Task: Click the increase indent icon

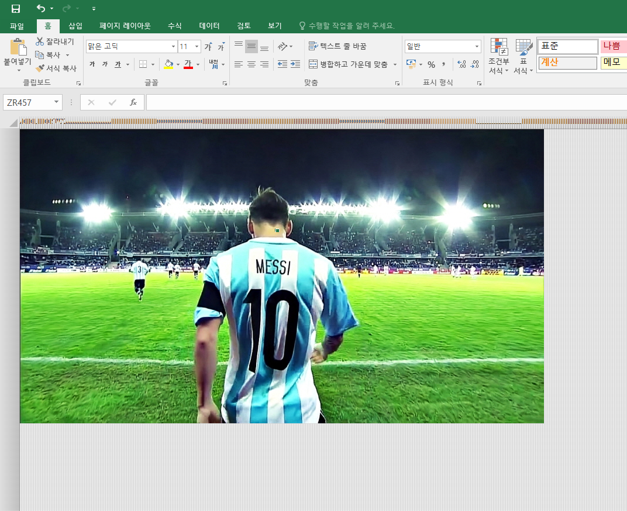Action: pos(295,64)
